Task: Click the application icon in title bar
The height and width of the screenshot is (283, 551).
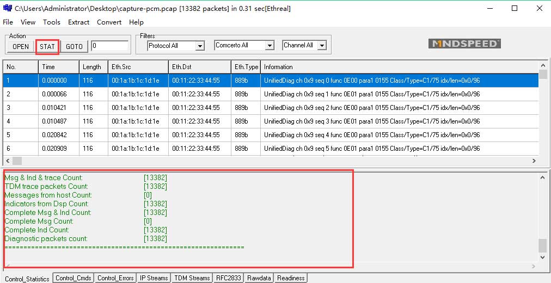Action: 7,8
